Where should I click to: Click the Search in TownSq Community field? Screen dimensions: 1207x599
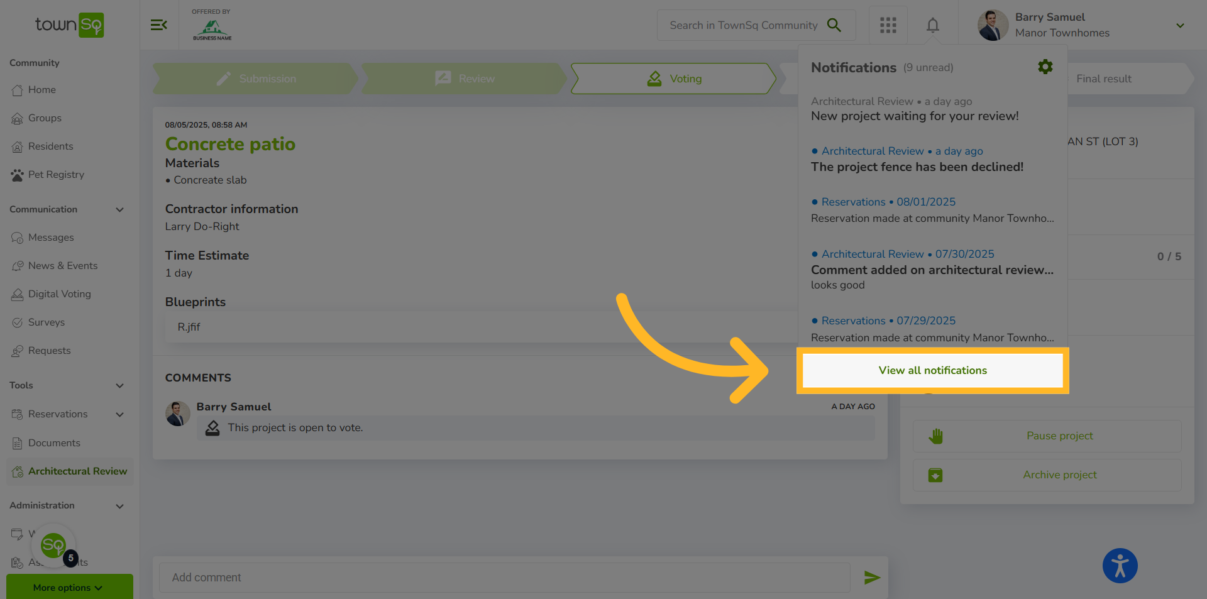[744, 25]
